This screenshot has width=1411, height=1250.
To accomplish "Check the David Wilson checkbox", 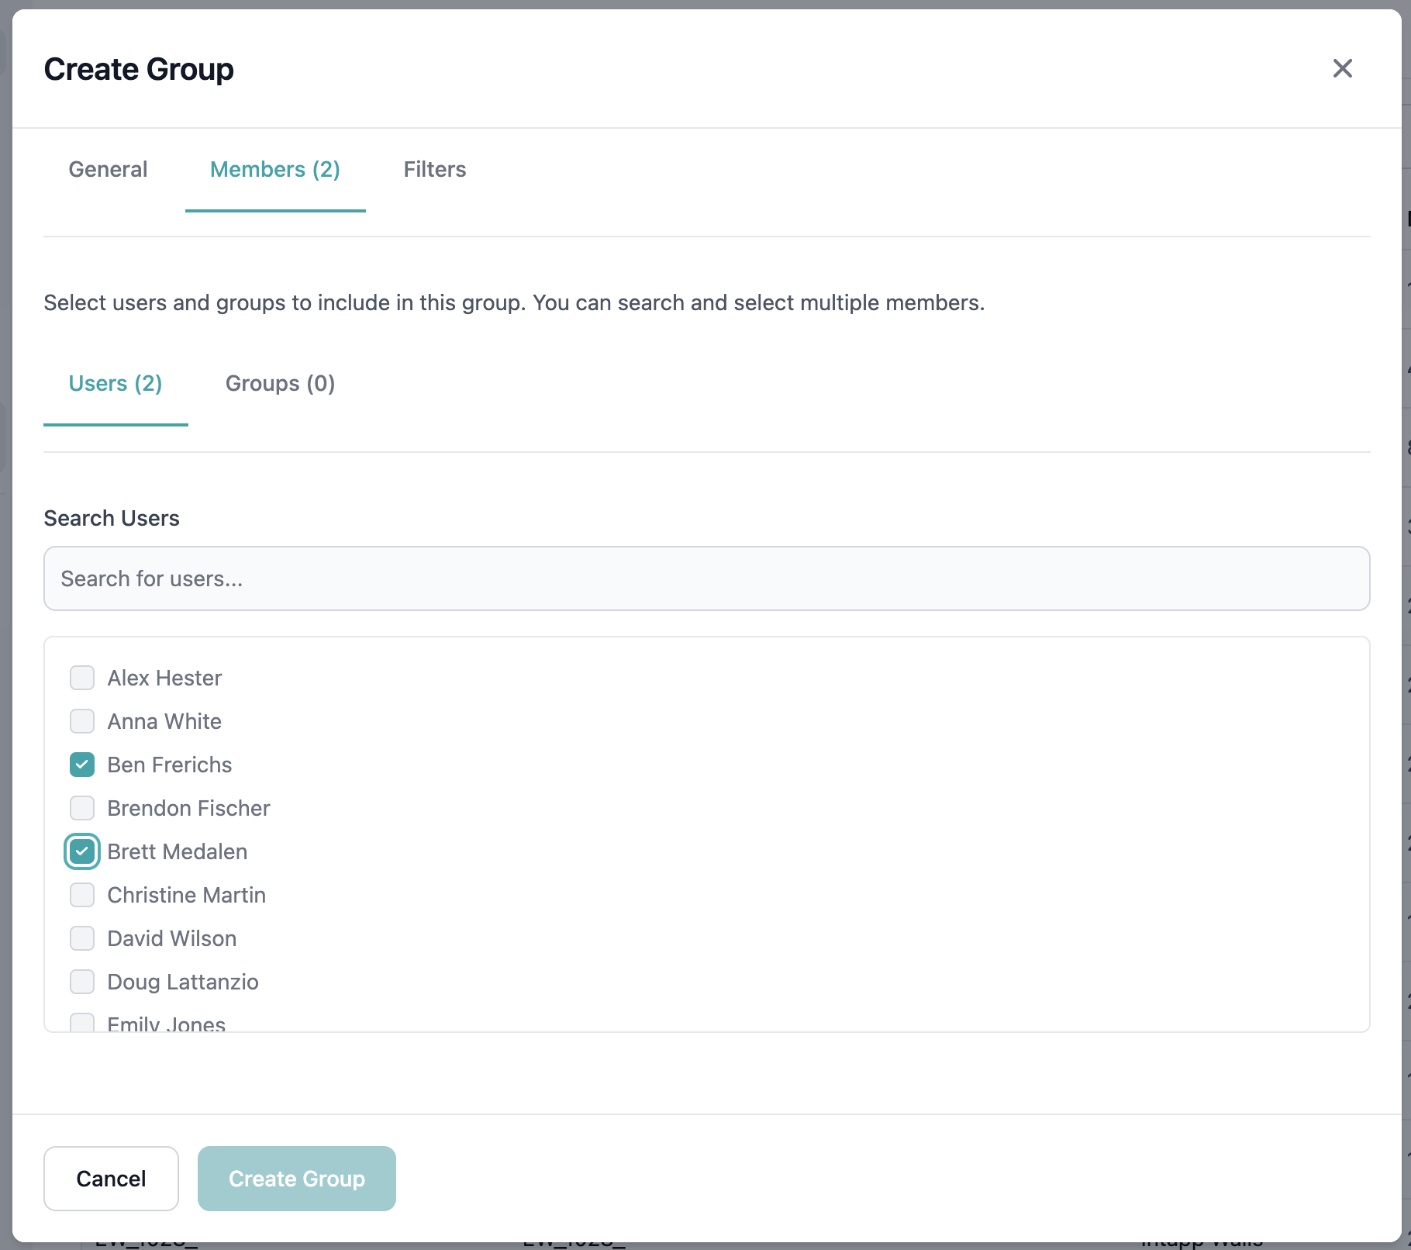I will (82, 938).
